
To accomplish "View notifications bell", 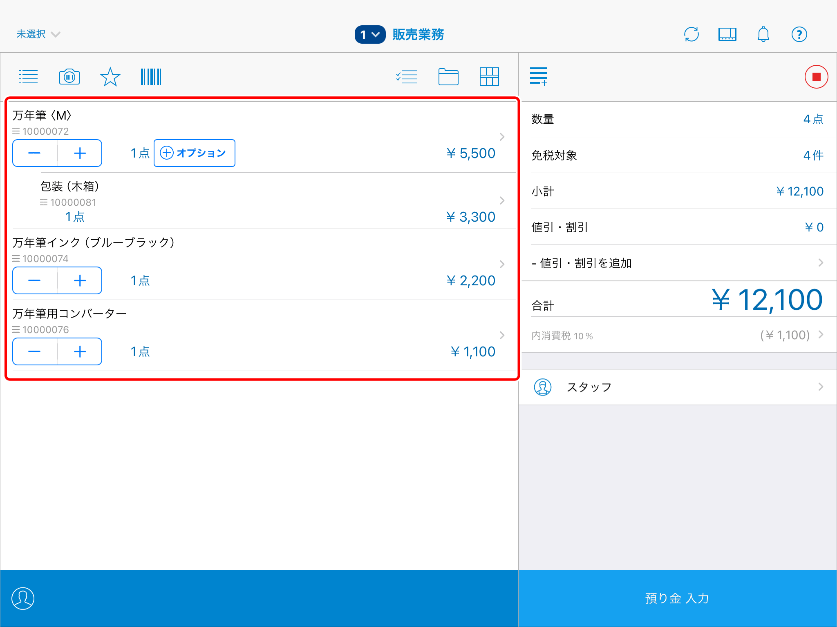I will pyautogui.click(x=763, y=34).
